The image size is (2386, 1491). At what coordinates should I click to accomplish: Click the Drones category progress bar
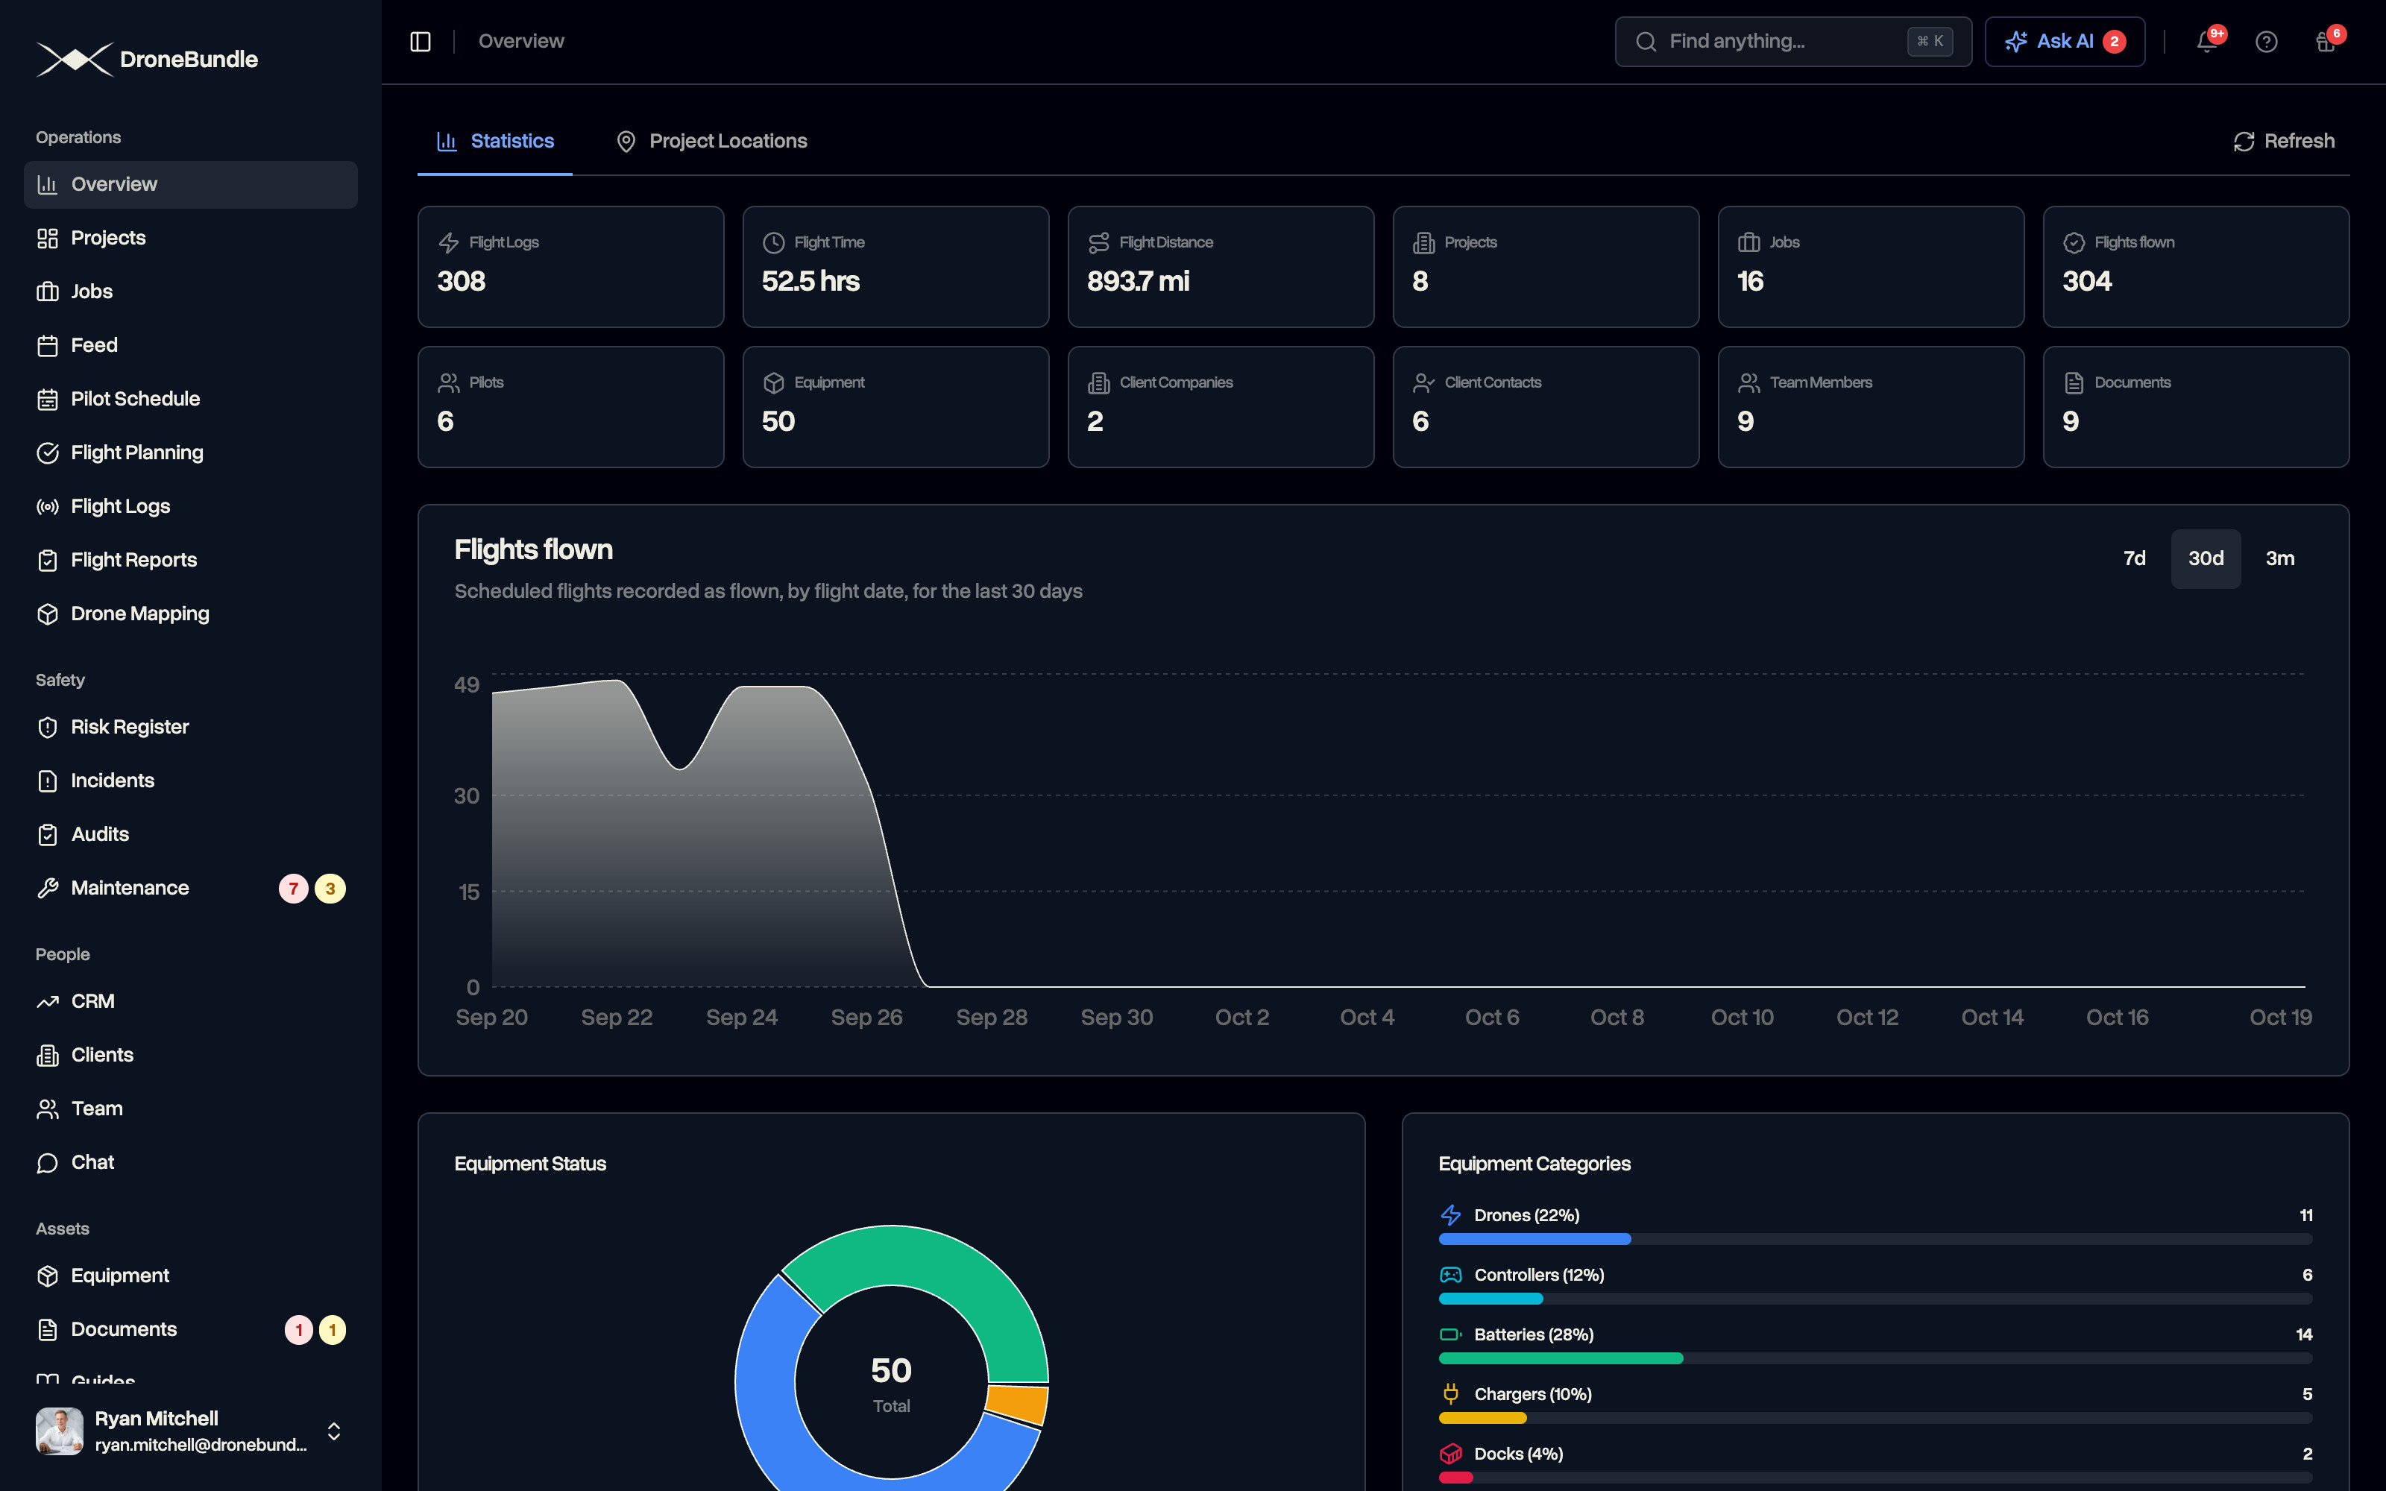[1875, 1240]
